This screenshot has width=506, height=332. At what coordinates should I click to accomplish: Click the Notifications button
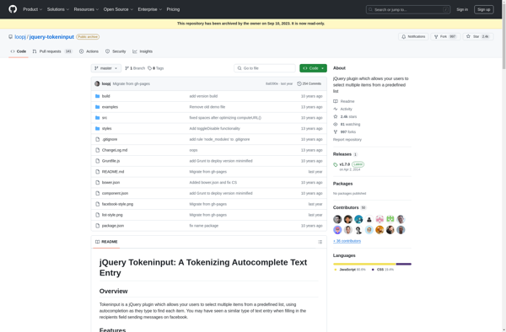(x=413, y=37)
